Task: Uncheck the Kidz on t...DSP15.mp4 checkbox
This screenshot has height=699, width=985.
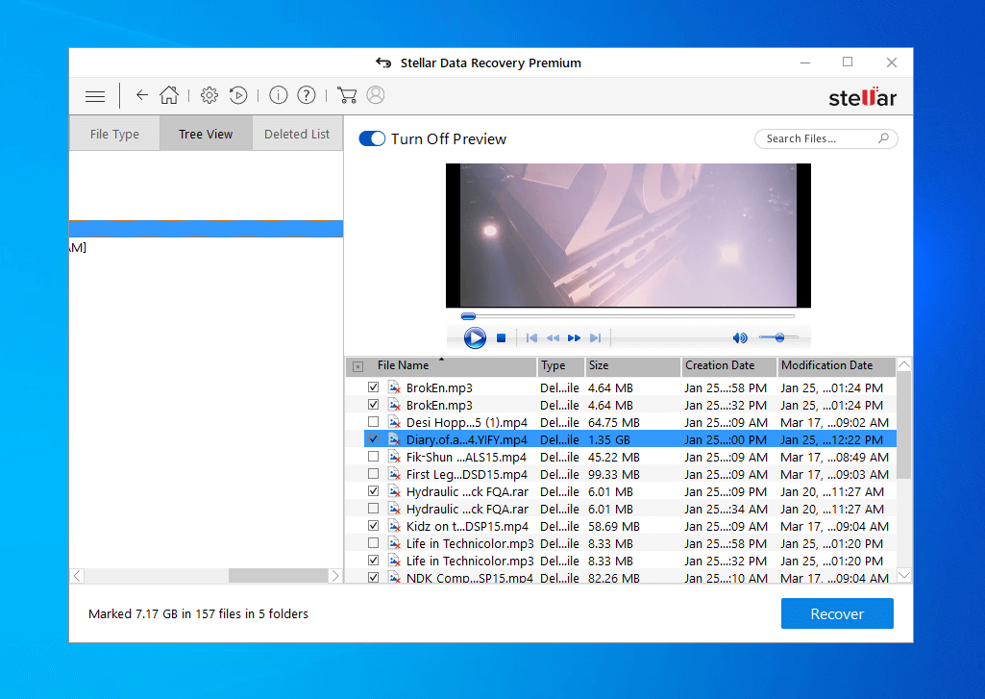Action: tap(373, 526)
